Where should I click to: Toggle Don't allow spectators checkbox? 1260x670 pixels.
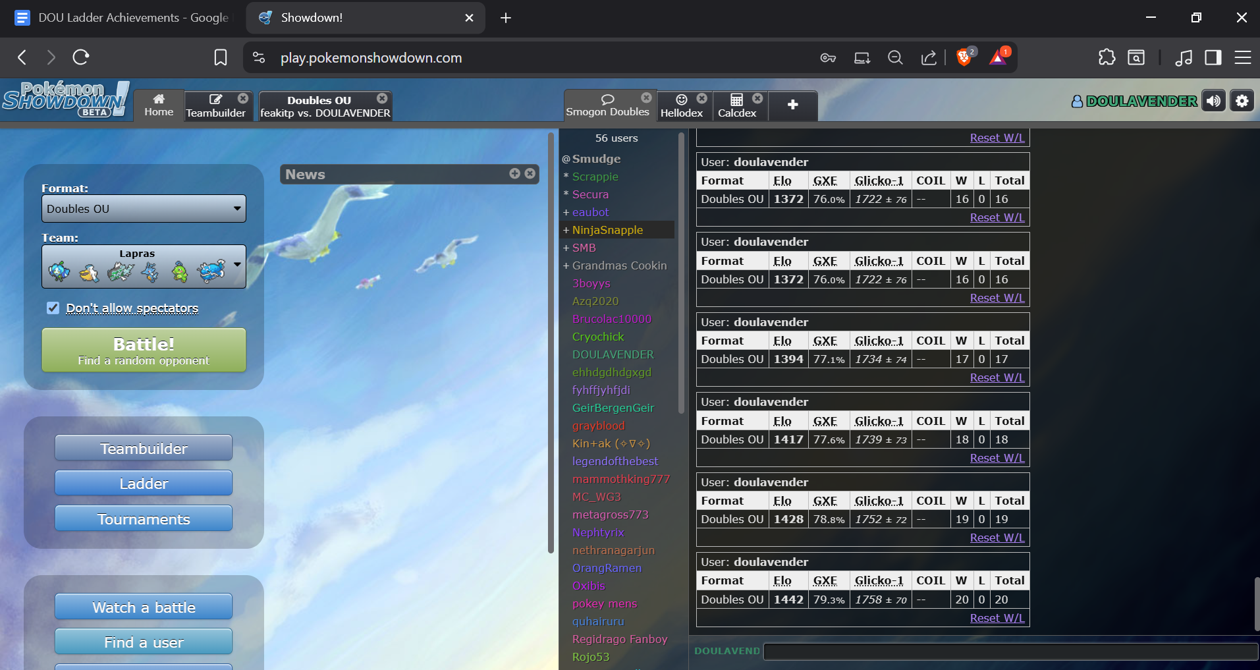tap(53, 308)
